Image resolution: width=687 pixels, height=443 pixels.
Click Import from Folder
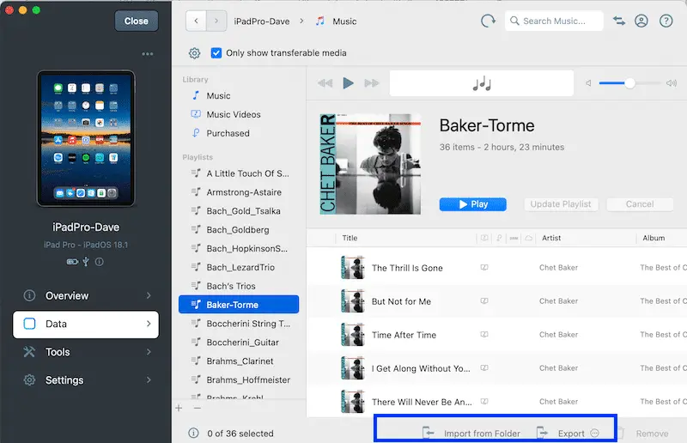pyautogui.click(x=472, y=434)
